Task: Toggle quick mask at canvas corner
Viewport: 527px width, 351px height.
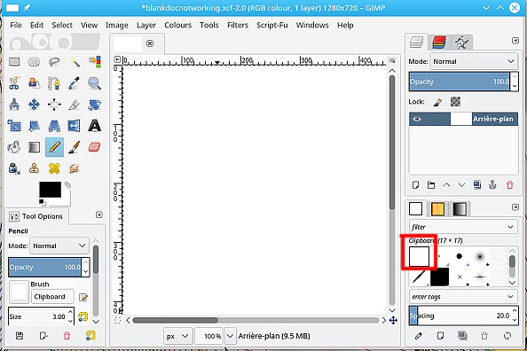Action: click(x=117, y=320)
